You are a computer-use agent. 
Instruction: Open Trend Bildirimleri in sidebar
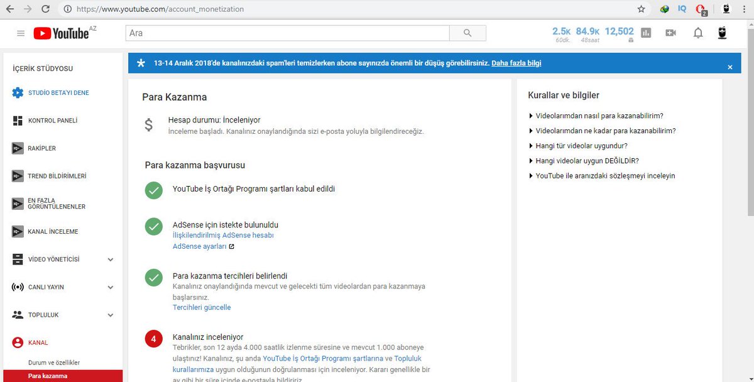click(x=57, y=176)
